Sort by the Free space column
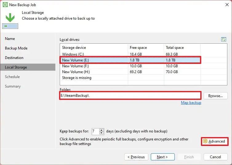Viewport: 232px width, 165px height. [146, 48]
